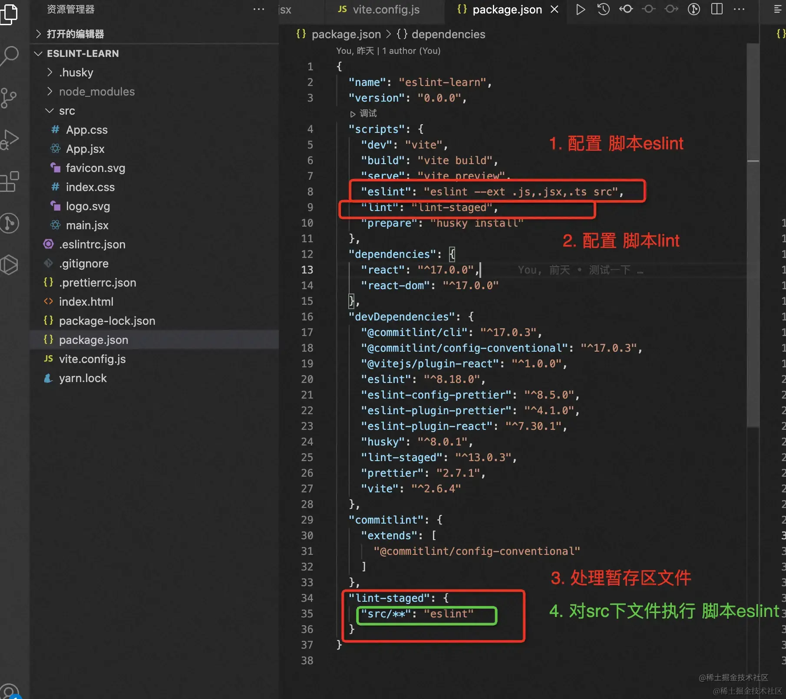
Task: Open yarn.lock file
Action: 154,378
